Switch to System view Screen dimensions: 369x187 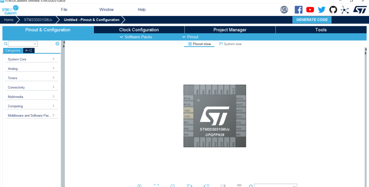click(230, 44)
